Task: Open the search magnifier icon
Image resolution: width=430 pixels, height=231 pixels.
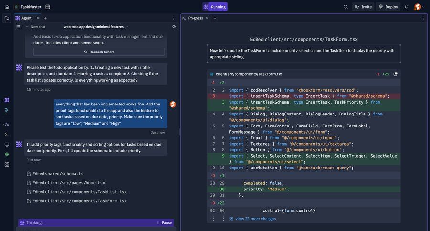Action: click(x=346, y=7)
